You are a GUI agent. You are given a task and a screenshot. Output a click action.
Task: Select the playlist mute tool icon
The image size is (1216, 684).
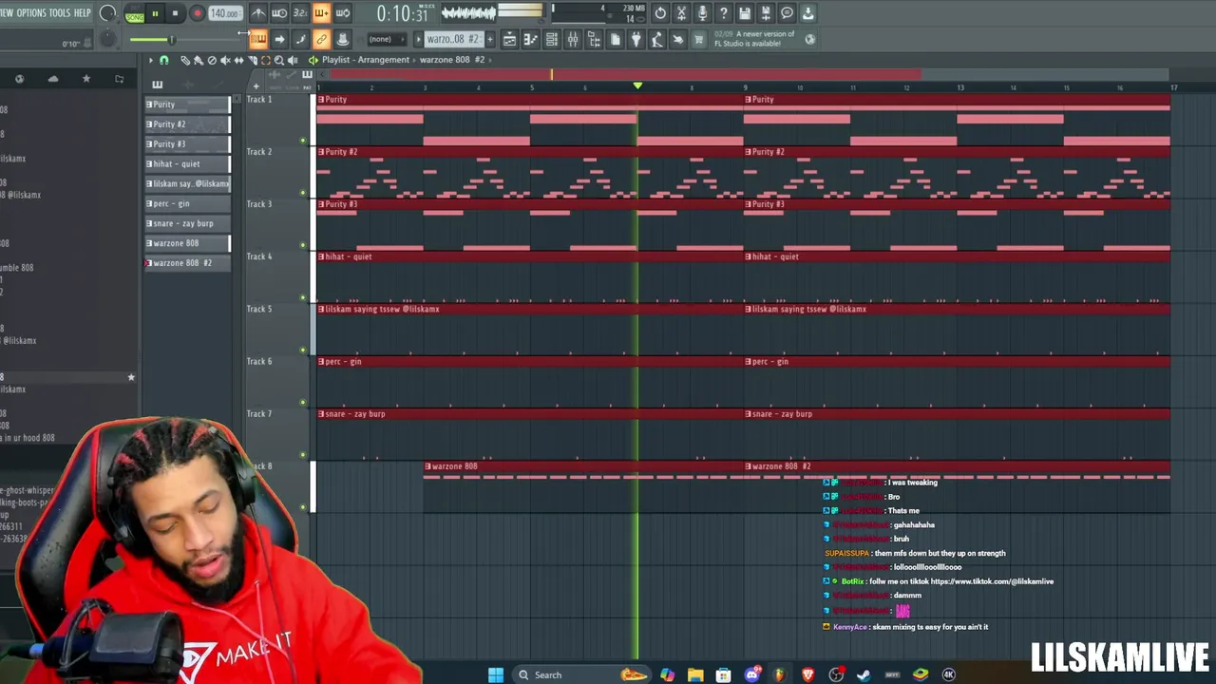pyautogui.click(x=225, y=60)
